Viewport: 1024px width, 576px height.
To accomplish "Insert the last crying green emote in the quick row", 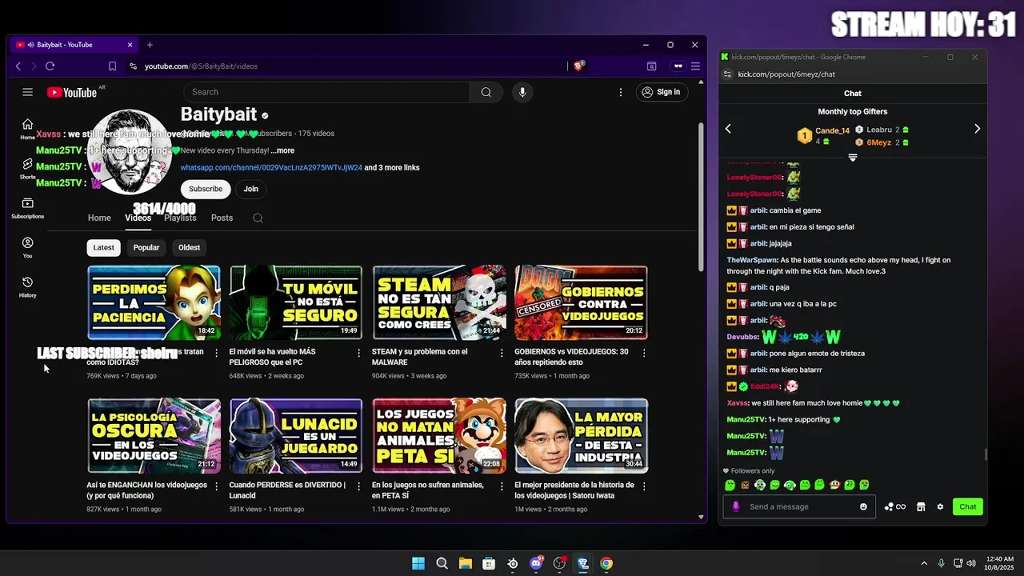I will (864, 485).
